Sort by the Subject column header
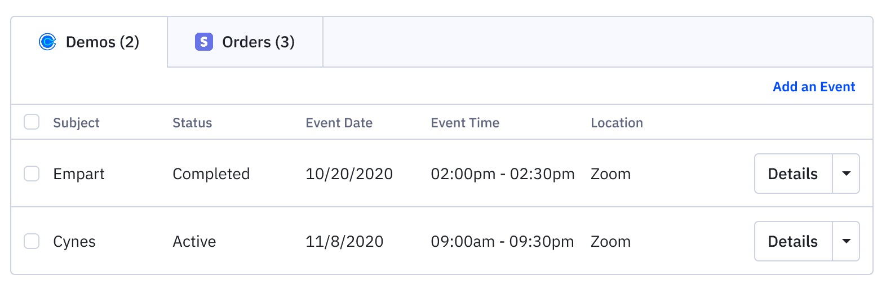Screen dimensions: 895x293 pos(76,123)
